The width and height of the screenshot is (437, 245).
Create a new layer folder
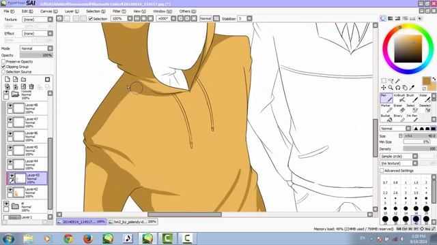23,80
